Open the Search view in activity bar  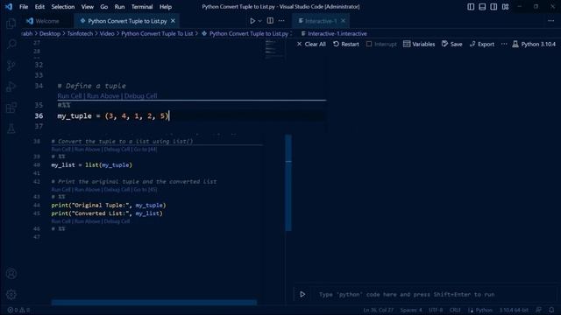click(11, 45)
